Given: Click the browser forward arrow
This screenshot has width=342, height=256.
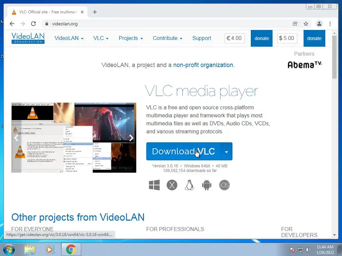Looking at the screenshot, I should point(23,24).
